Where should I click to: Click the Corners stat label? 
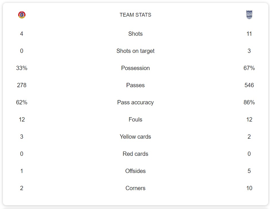(135, 188)
